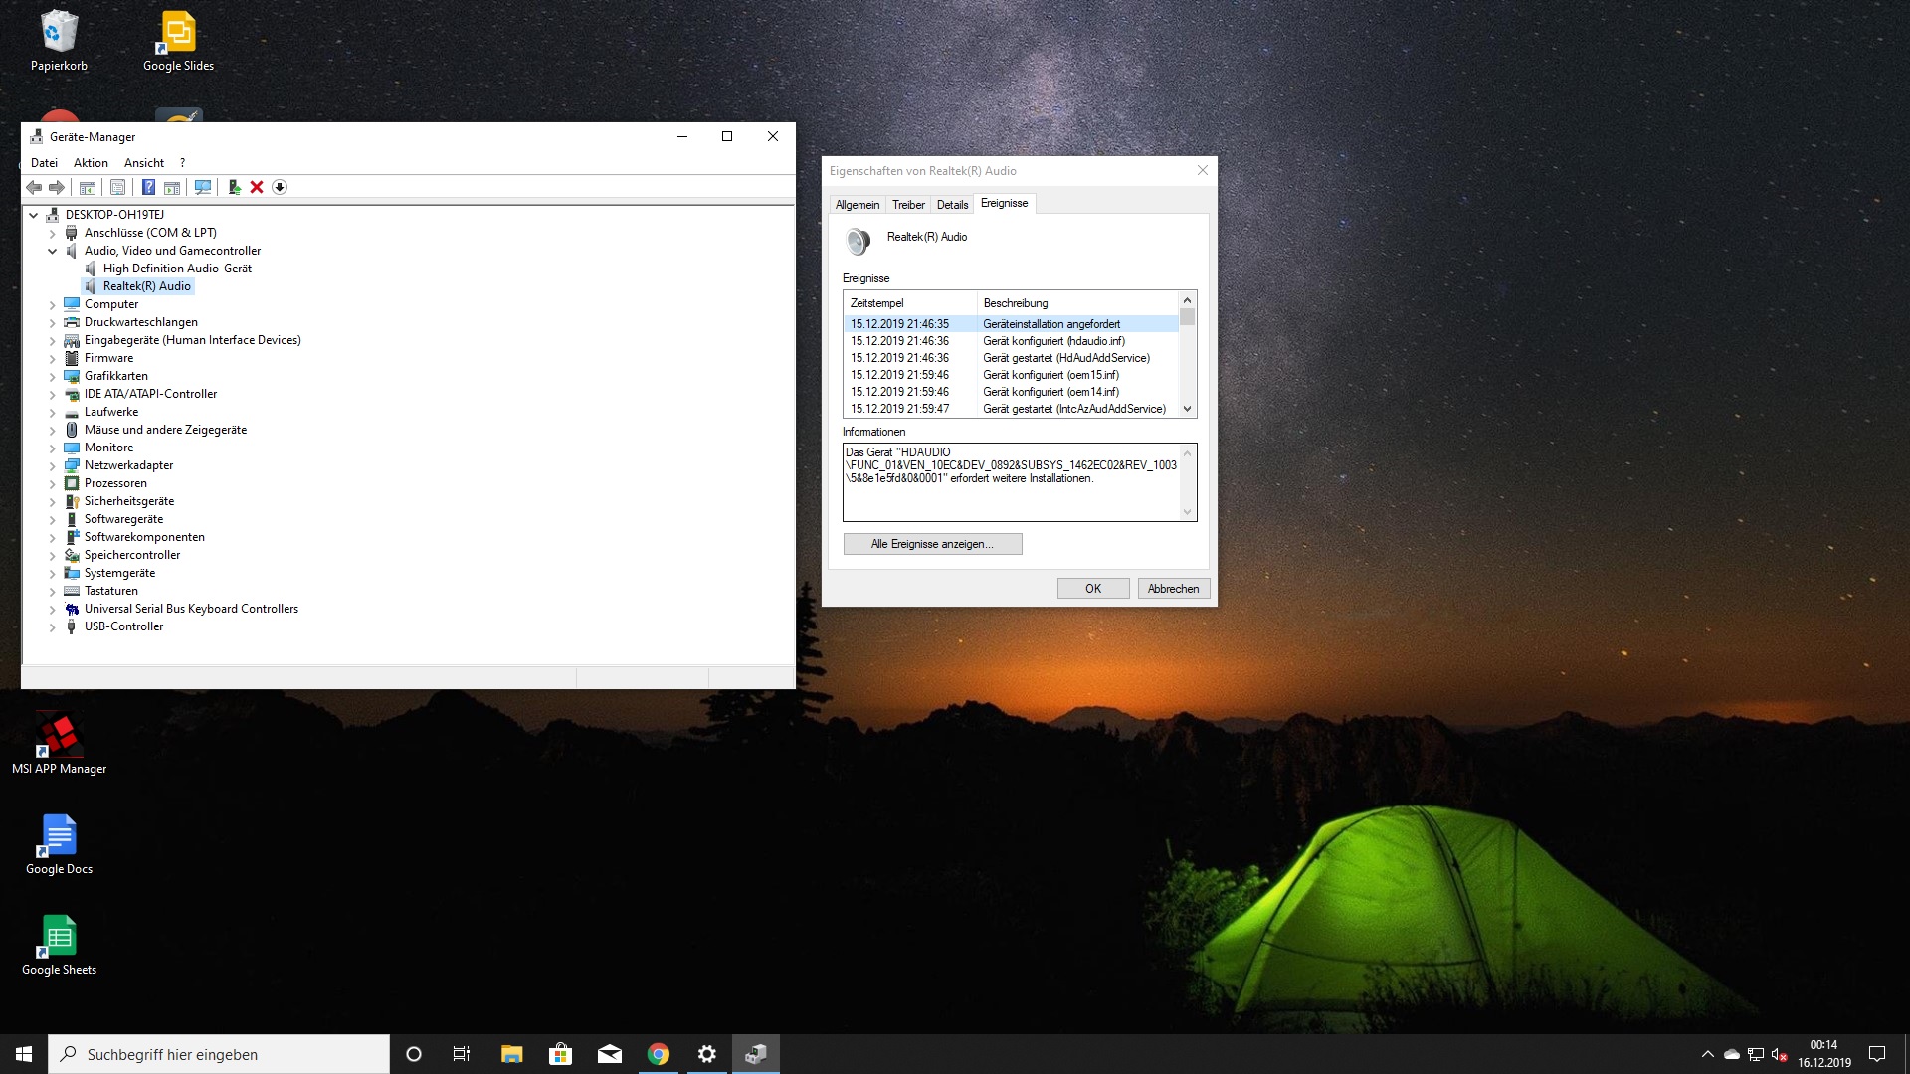1910x1074 pixels.
Task: Open the Aktion menu
Action: (91, 163)
